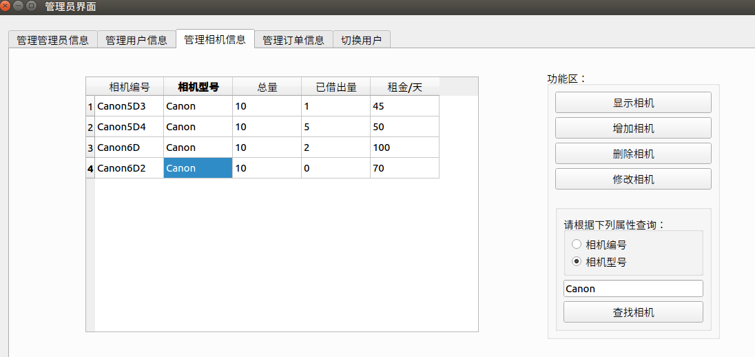This screenshot has height=357, width=755.
Task: Select row header 1
Action: pyautogui.click(x=90, y=106)
